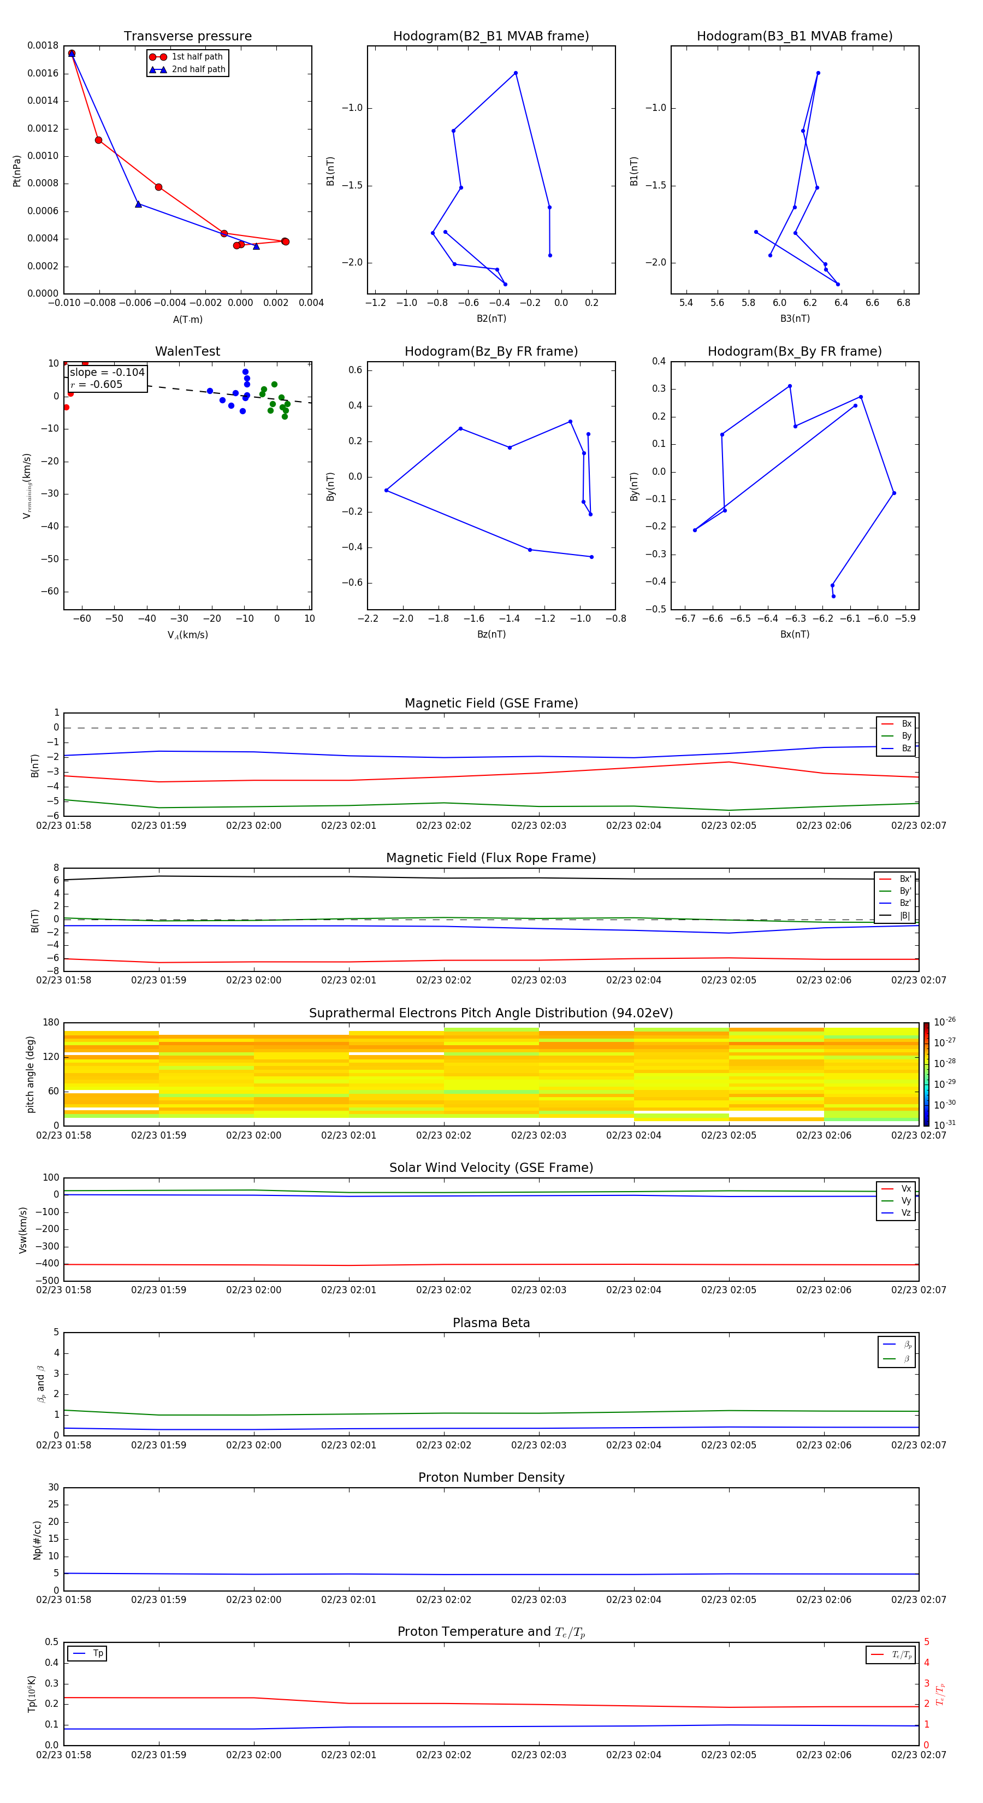Click the Hodogram(Bx_By FR frame) title
This screenshot has width=983, height=1803.
point(795,351)
